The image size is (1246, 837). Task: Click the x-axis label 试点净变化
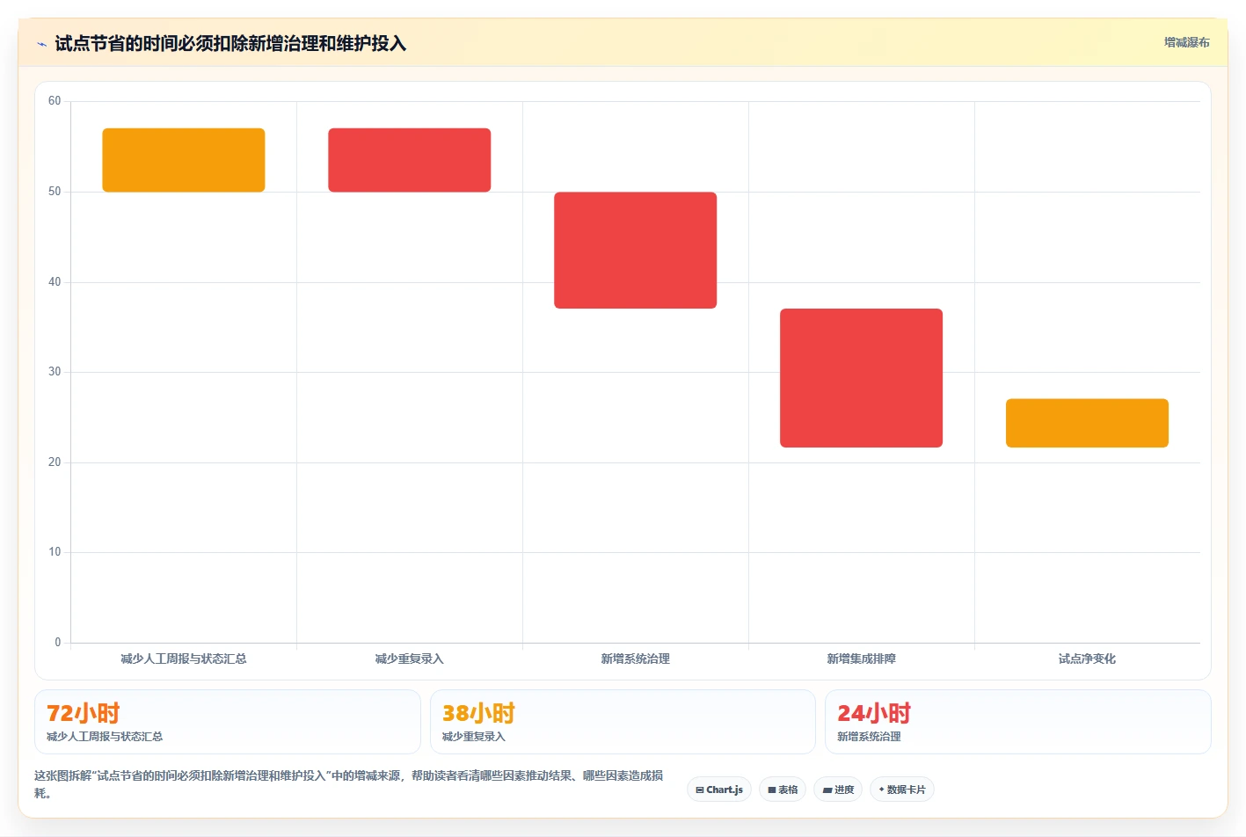point(1088,659)
